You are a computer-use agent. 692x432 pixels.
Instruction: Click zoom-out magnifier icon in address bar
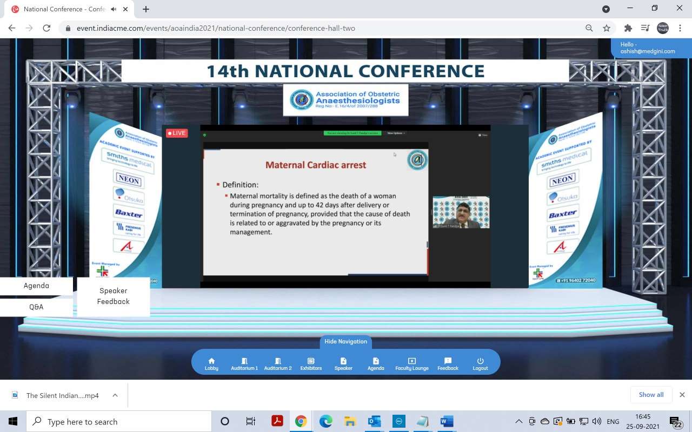pos(589,28)
